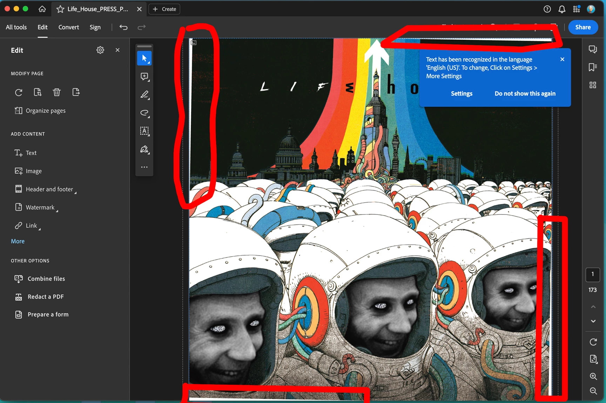606x403 pixels.
Task: Select the Highlight pen tool
Action: click(144, 95)
